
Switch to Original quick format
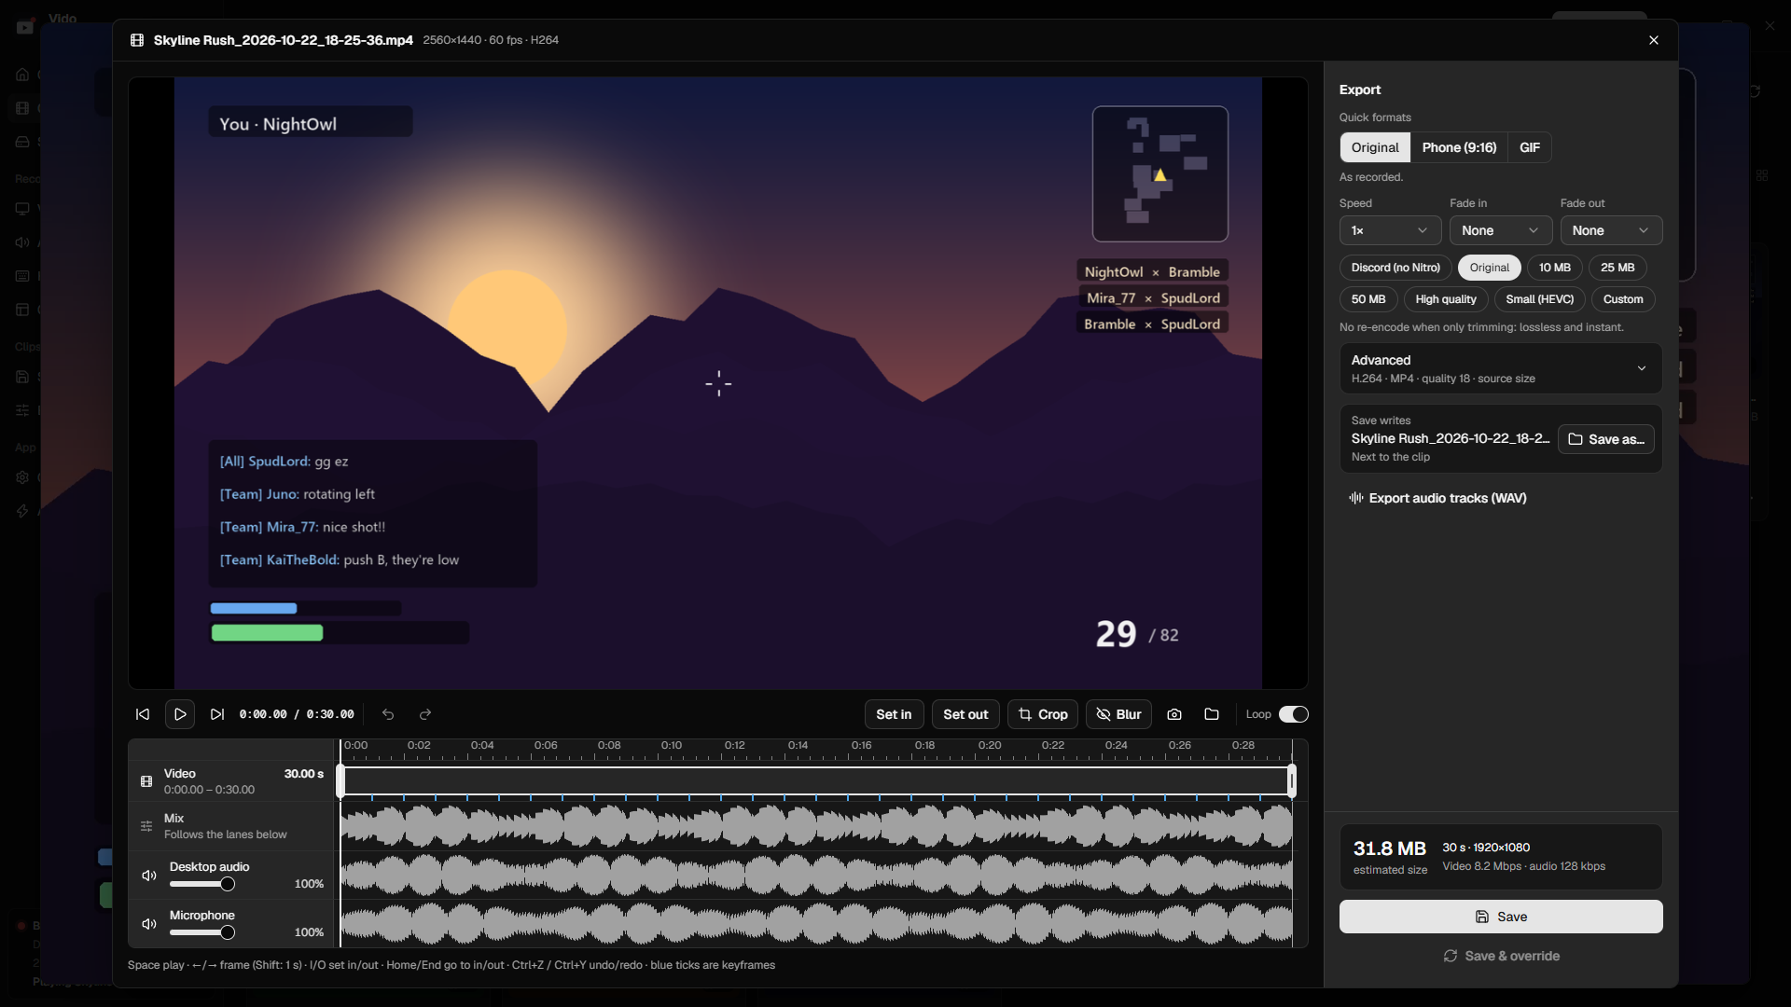click(1375, 147)
